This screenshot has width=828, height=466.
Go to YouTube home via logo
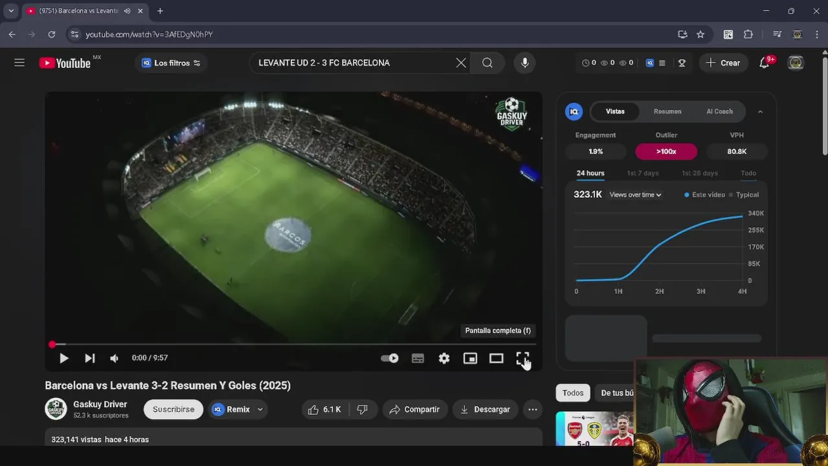coord(65,63)
